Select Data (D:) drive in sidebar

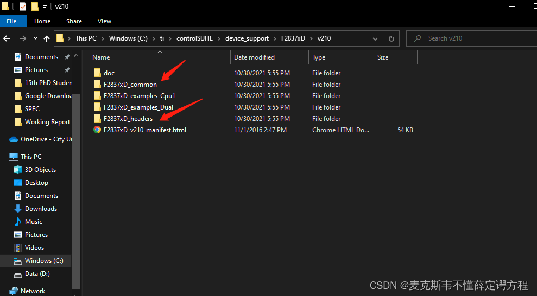tap(37, 273)
